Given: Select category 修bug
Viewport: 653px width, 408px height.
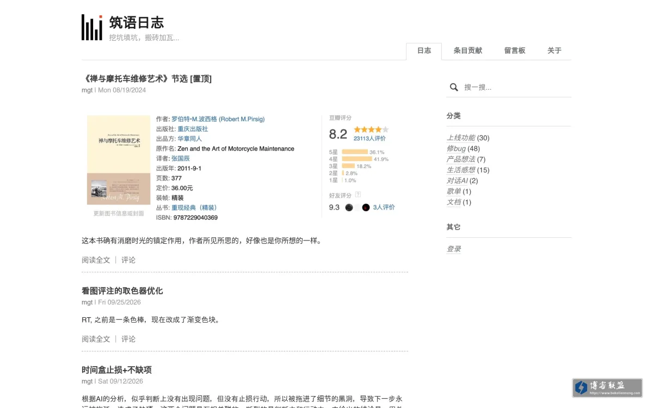Looking at the screenshot, I should (456, 149).
